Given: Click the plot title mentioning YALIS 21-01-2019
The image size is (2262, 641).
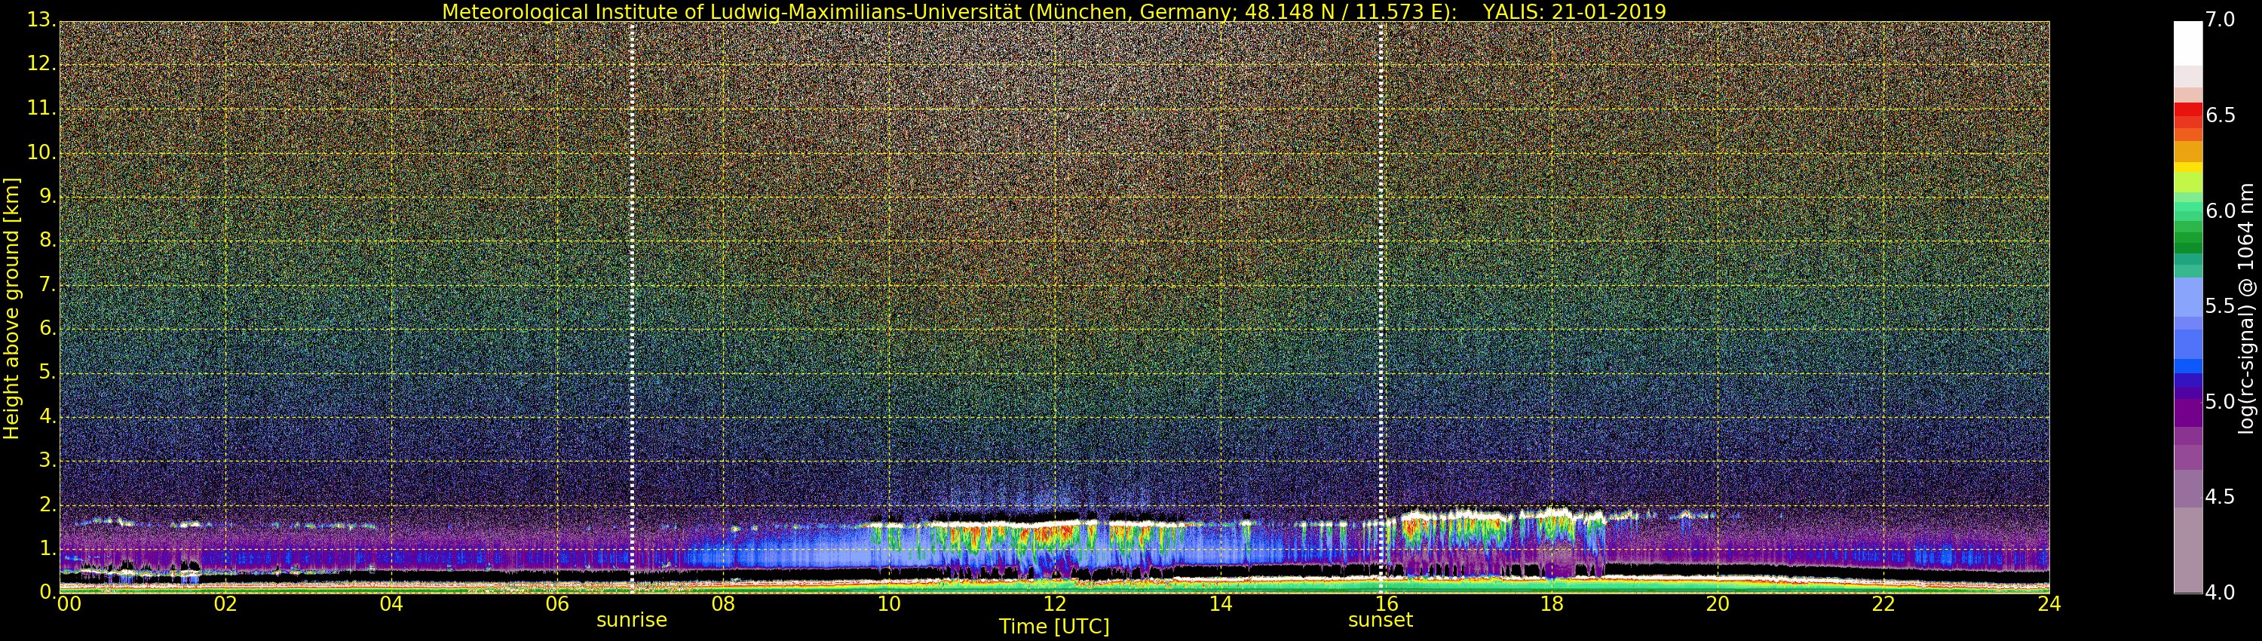Looking at the screenshot, I should [x=1054, y=11].
